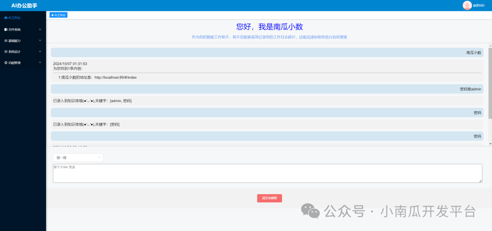This screenshot has height=231, width=492.
Task: Click reply with keywords [admin, 密码]
Action: (267, 101)
